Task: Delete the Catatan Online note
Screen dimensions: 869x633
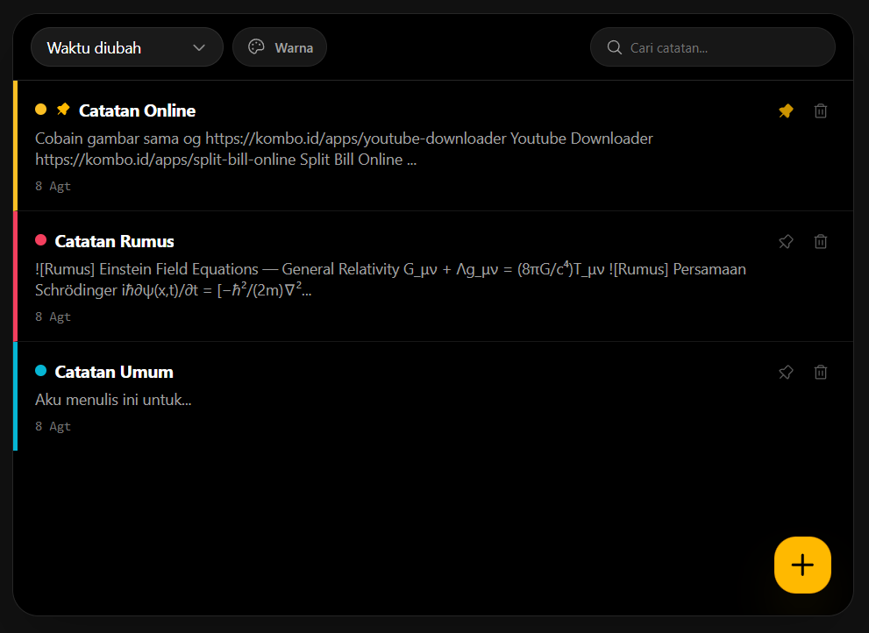Action: (821, 110)
